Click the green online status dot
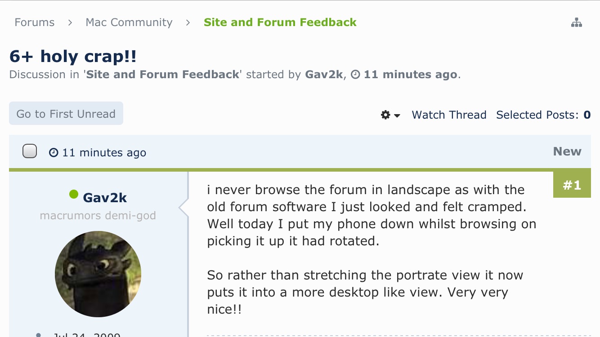 tap(74, 194)
